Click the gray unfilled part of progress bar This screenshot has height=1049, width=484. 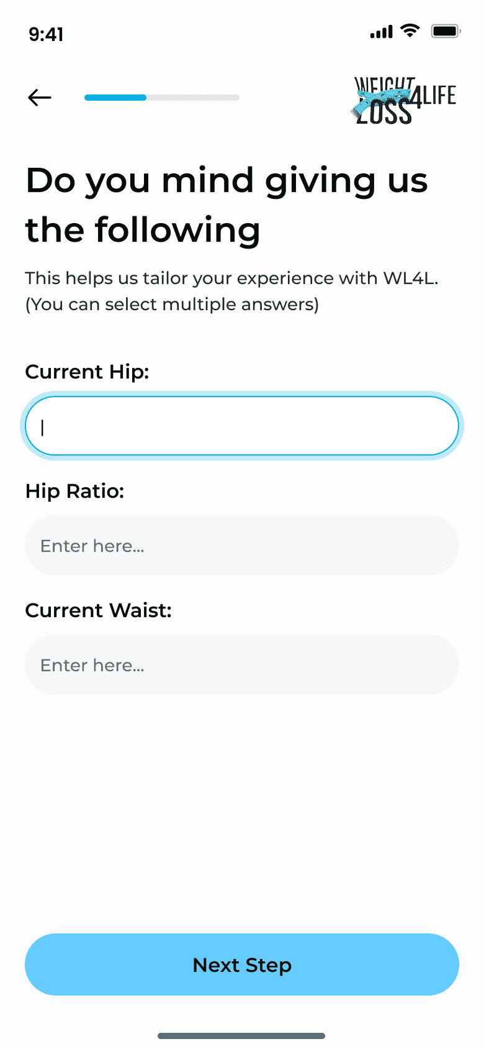click(x=192, y=98)
